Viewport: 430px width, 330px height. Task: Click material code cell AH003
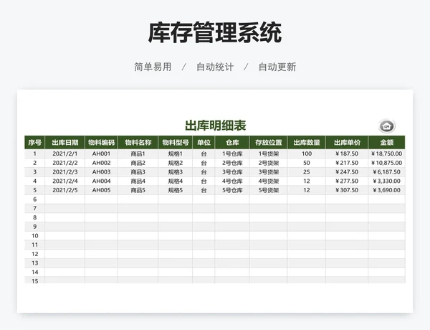[x=101, y=172]
